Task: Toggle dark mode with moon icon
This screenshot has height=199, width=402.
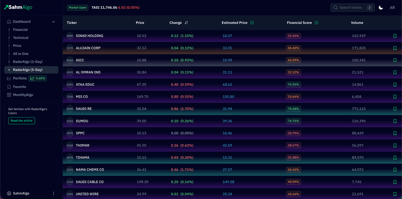Action: pos(381,7)
